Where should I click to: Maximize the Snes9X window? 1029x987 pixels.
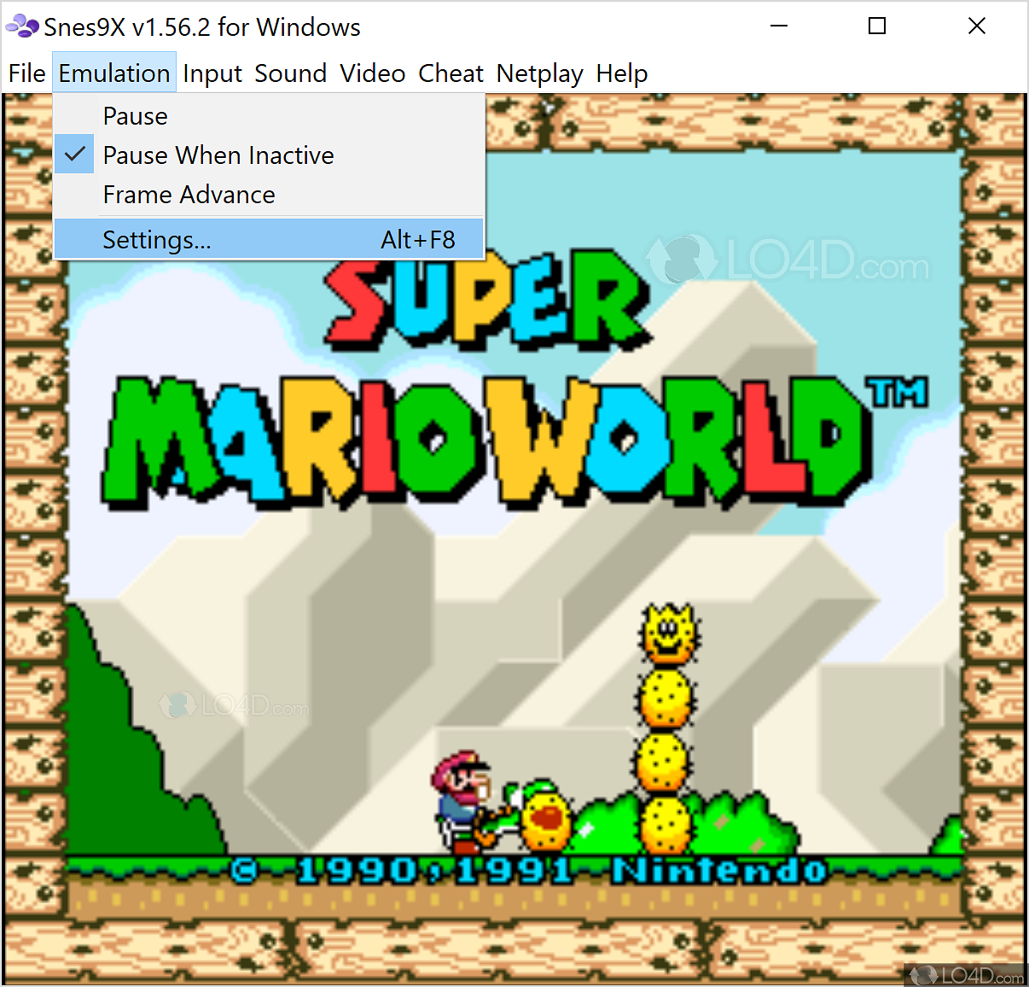tap(877, 26)
